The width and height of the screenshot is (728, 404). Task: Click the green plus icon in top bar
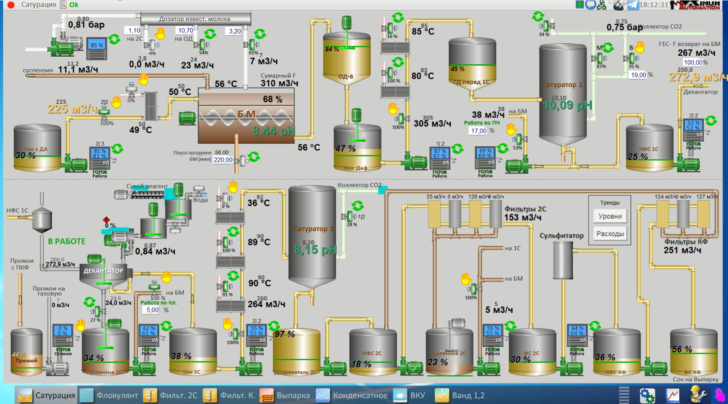580,5
